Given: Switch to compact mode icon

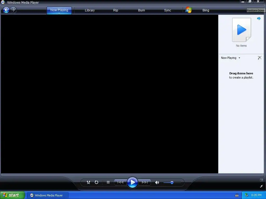Looking at the screenshot, I should click(261, 186).
